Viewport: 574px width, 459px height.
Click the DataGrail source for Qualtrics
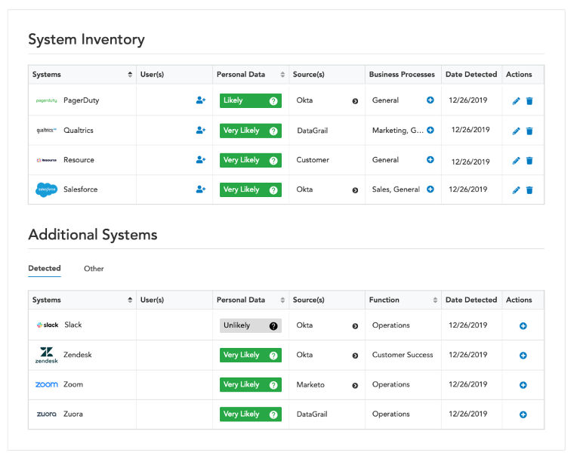(x=312, y=131)
